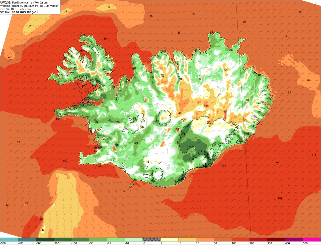The width and height of the screenshot is (321, 245).
Task: Click the red 200 legend swatch
Action: click(258, 239)
